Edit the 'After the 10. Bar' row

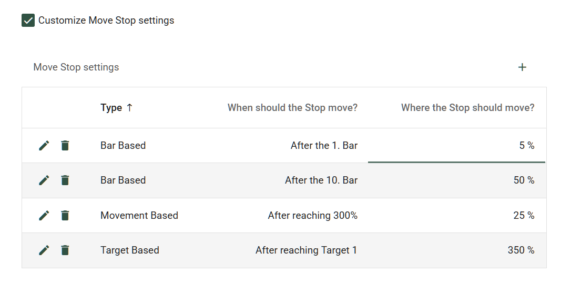44,180
